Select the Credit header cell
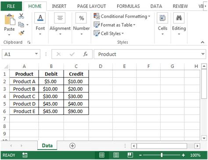This screenshot has height=160, width=208. [x=76, y=74]
